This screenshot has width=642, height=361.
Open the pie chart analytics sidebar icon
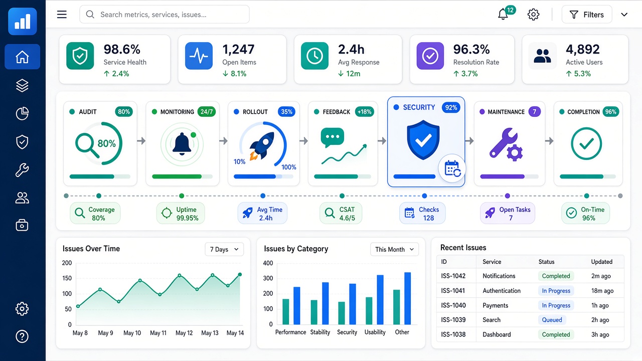[x=22, y=114]
